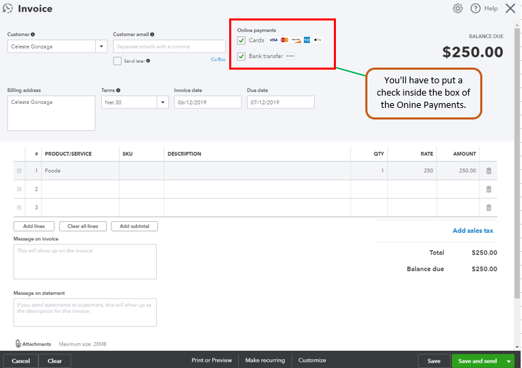This screenshot has height=368, width=522.
Task: Click the Help link text
Action: pyautogui.click(x=491, y=8)
